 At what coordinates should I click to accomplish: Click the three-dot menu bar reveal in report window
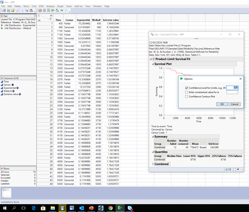click(196, 38)
